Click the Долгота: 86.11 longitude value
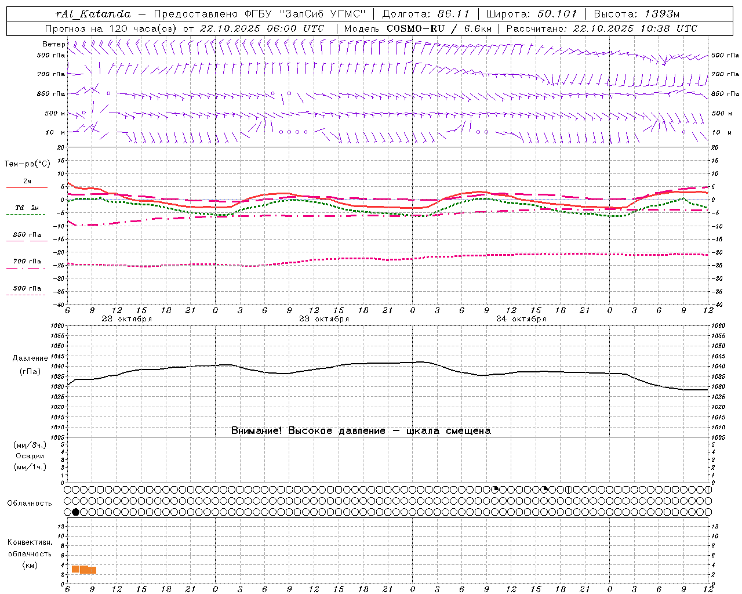Viewport: 742px width, 594px height. coord(426,14)
